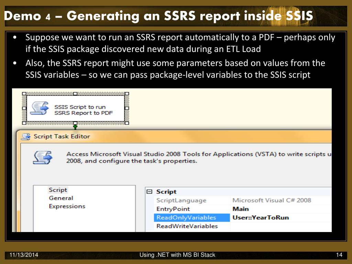352x264 pixels.
Task: Click the date 11/13/2014 in footer
Action: click(x=24, y=255)
